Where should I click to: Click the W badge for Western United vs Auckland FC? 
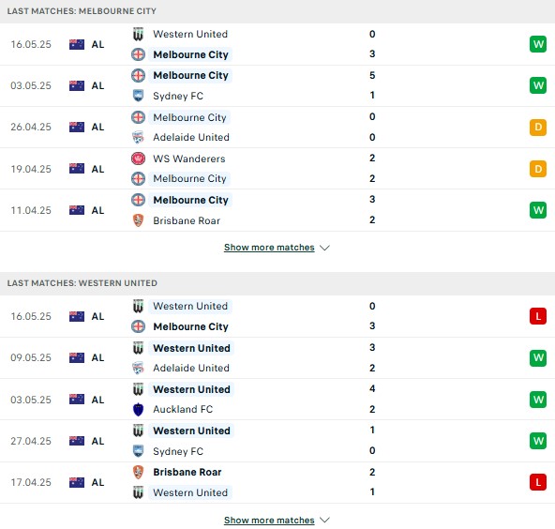[x=538, y=400]
